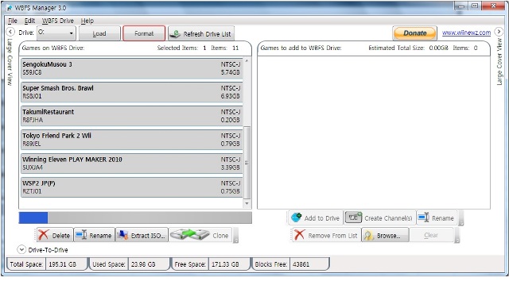The image size is (509, 304).
Task: Click the drive usage progress bar
Action: tap(135, 217)
